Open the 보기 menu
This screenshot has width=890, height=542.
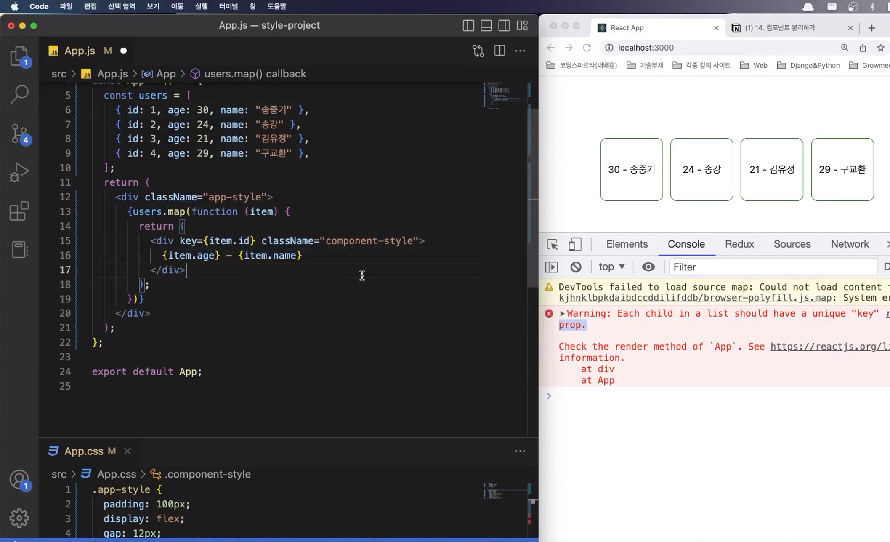153,6
